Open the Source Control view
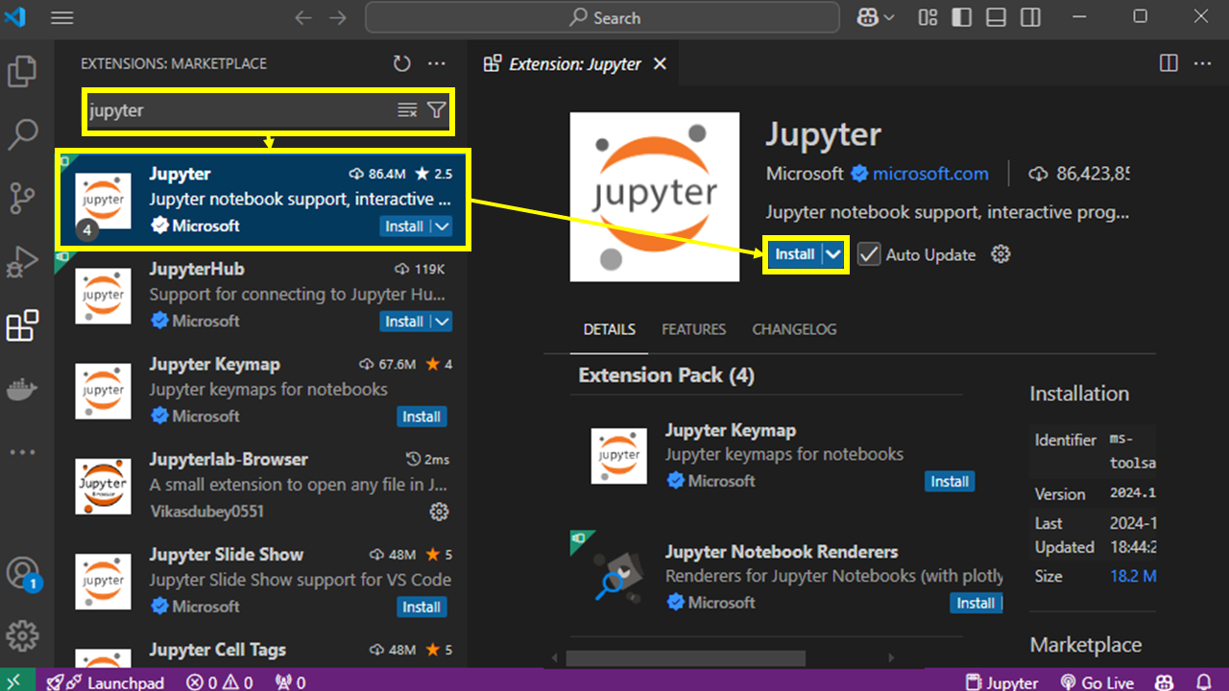 (22, 199)
